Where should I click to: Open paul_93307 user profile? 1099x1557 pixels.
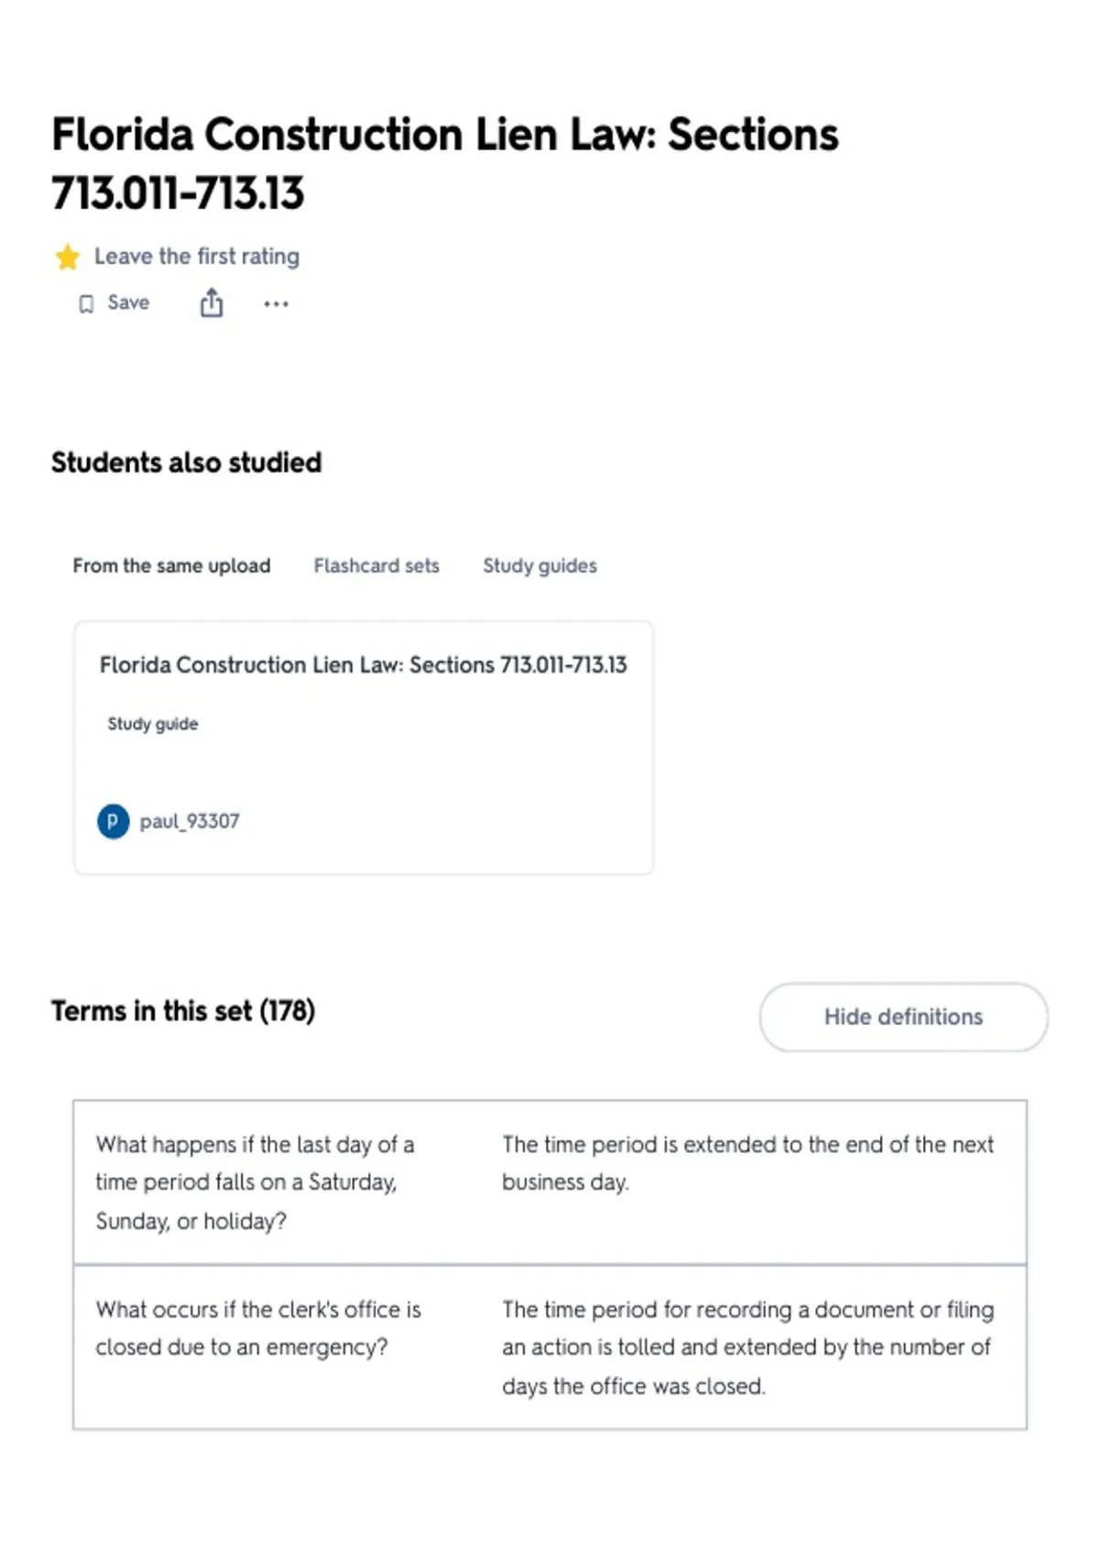coord(190,822)
